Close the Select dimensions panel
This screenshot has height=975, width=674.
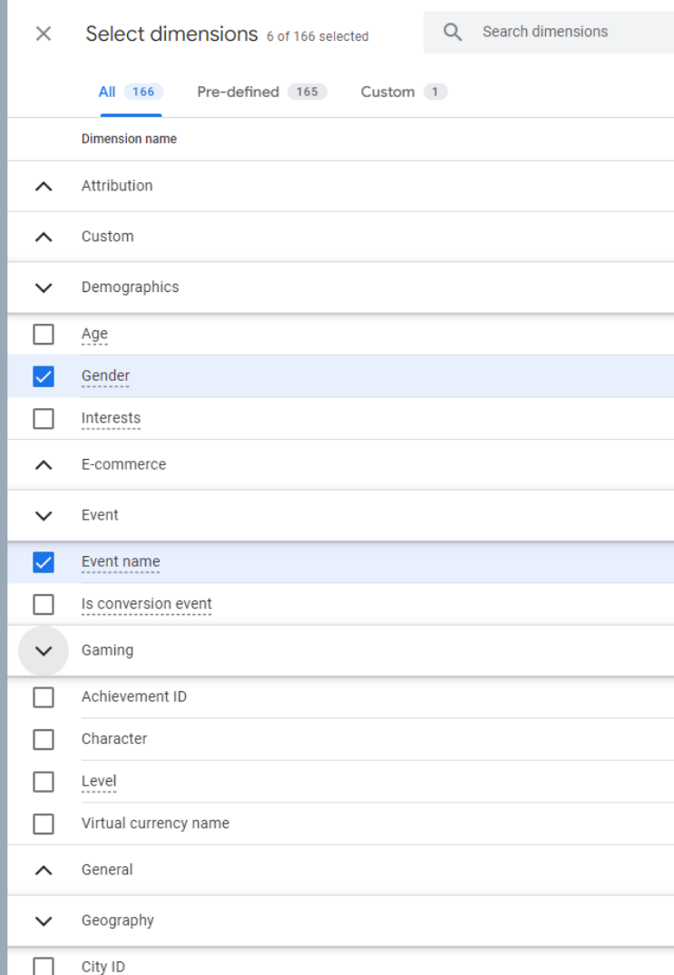43,34
